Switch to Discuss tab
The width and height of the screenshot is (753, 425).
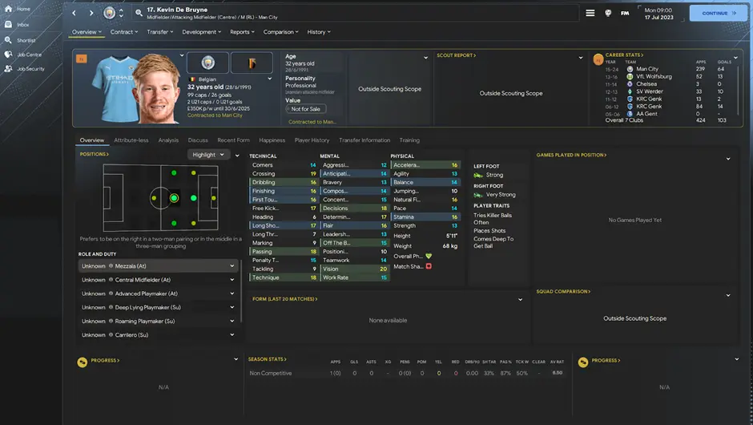pos(198,140)
